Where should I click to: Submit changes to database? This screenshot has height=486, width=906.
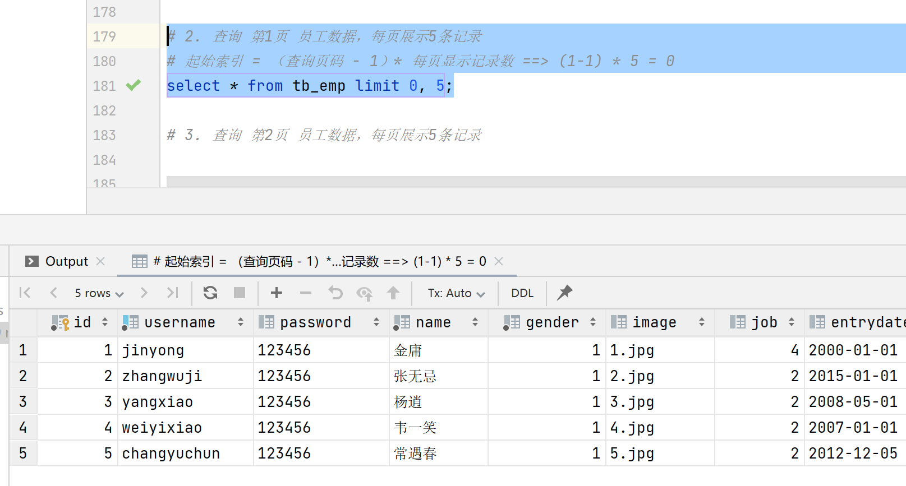(x=393, y=293)
